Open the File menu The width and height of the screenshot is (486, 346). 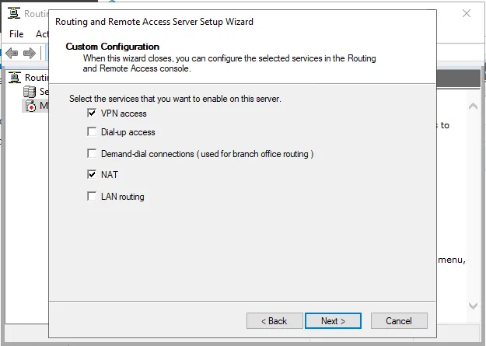coord(16,34)
